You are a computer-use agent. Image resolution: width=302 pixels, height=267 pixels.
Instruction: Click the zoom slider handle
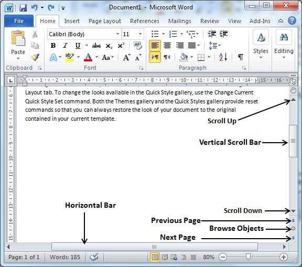coord(249,257)
